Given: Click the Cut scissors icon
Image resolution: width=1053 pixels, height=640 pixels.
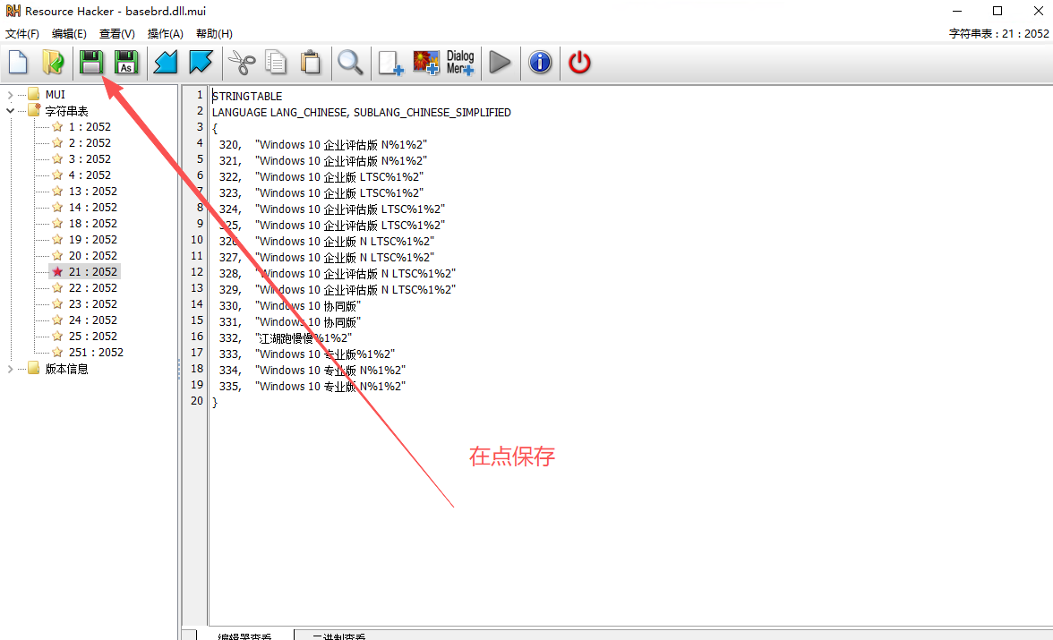Looking at the screenshot, I should click(242, 63).
